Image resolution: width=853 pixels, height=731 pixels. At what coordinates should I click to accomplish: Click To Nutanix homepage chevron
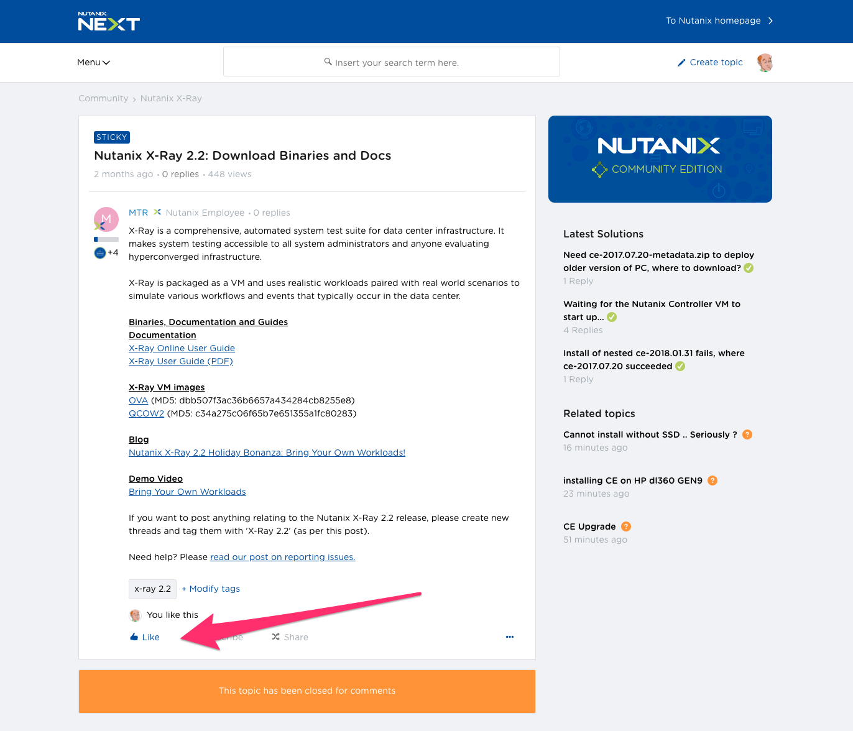(x=770, y=21)
